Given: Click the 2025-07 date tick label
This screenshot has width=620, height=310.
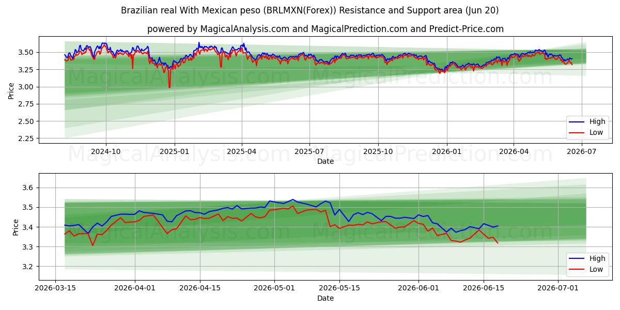Looking at the screenshot, I should (309, 151).
